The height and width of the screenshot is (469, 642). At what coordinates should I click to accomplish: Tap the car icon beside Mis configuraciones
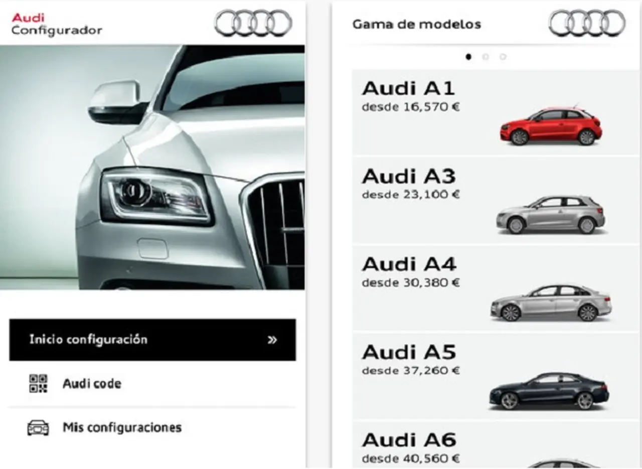click(x=38, y=428)
